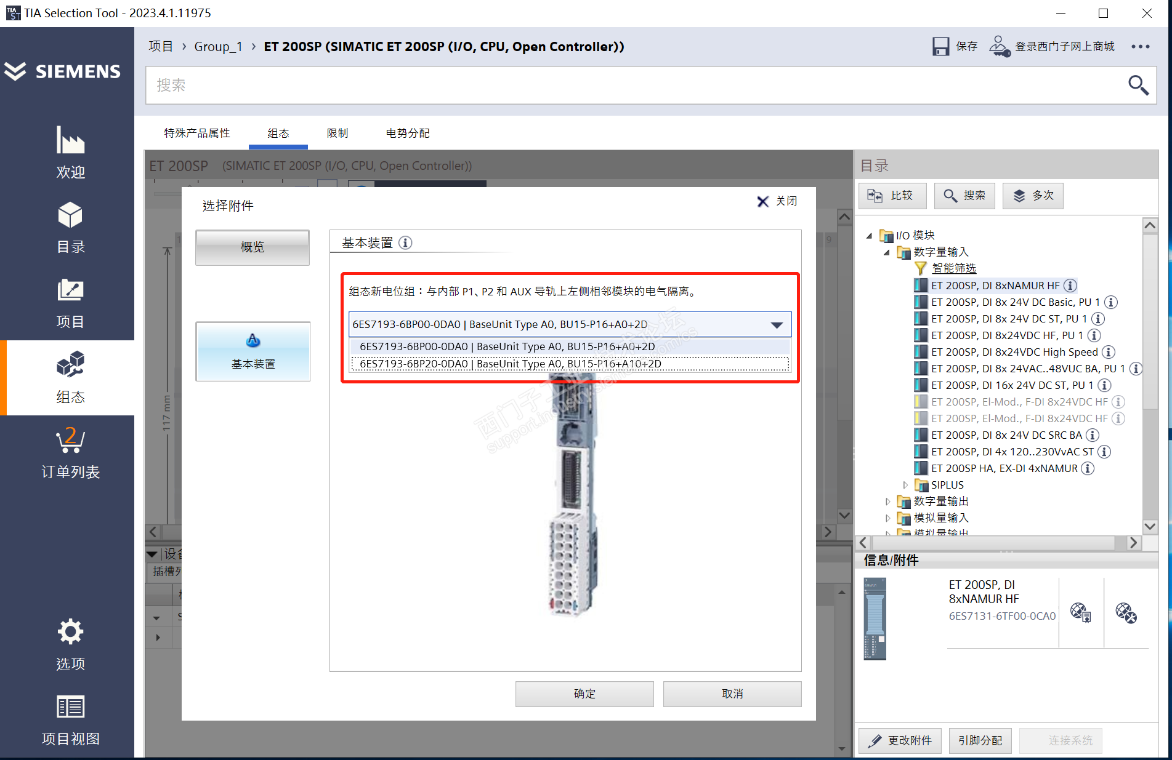Select 概览 overview in accessory dialog

pos(253,247)
